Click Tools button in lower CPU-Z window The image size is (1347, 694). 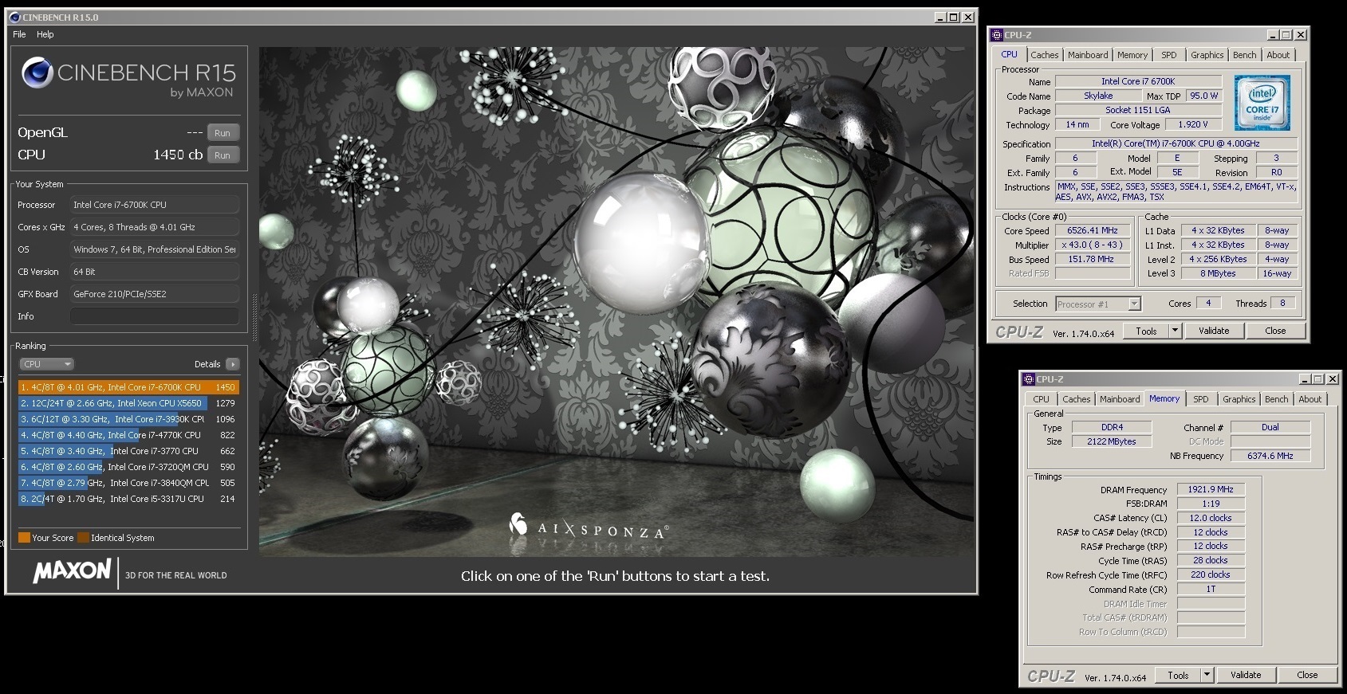[x=1178, y=675]
